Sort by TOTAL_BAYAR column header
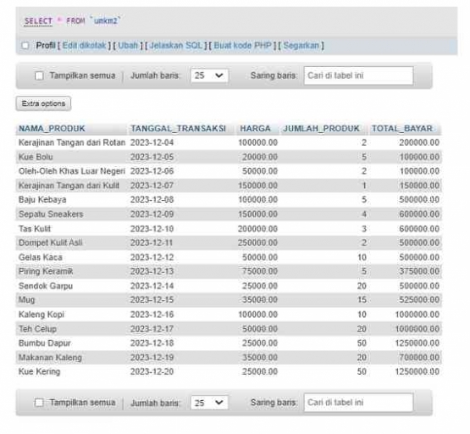 click(402, 129)
